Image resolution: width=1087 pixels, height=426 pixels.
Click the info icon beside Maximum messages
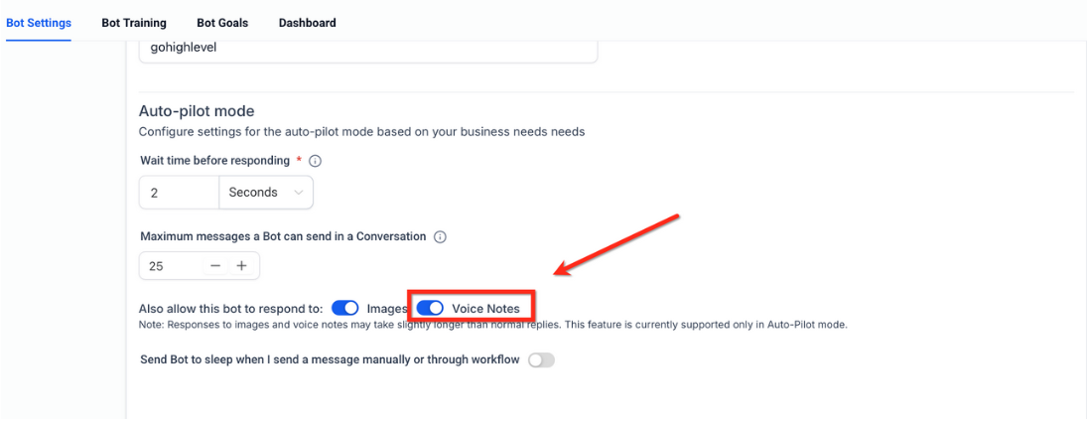(x=441, y=237)
